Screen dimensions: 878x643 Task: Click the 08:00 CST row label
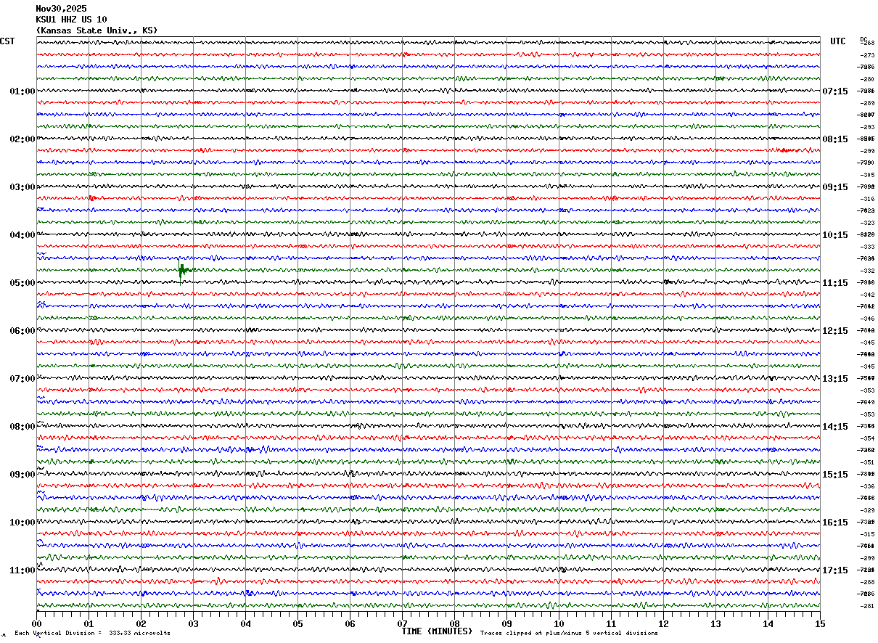[22, 427]
